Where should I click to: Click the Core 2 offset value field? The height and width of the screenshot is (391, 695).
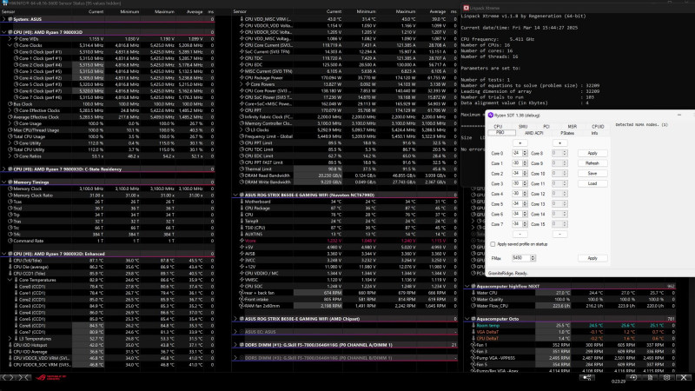pyautogui.click(x=517, y=173)
